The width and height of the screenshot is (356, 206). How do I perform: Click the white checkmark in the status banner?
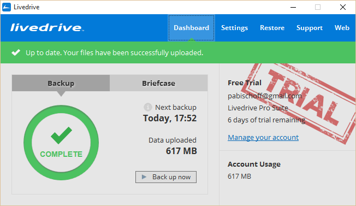point(16,52)
